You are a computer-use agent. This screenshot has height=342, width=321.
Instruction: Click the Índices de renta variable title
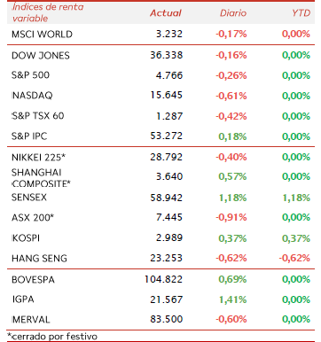click(48, 12)
